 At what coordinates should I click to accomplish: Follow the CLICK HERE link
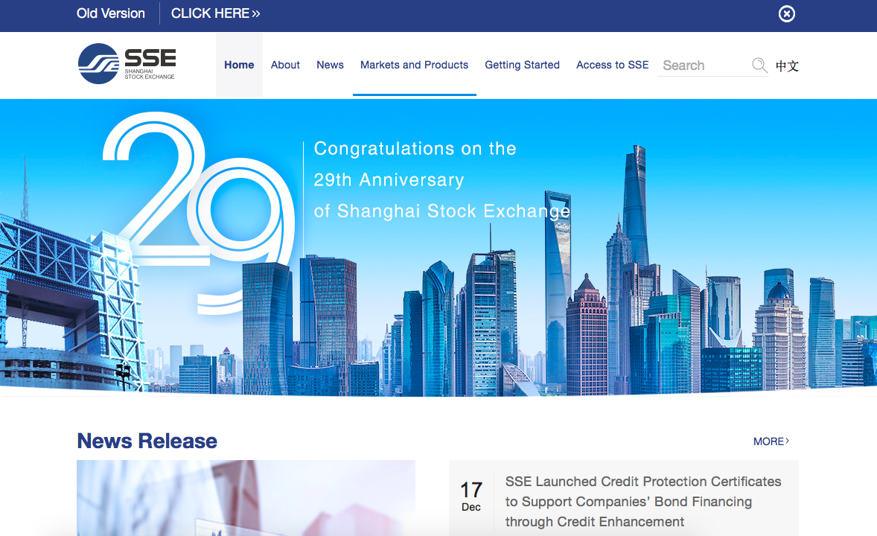(215, 13)
